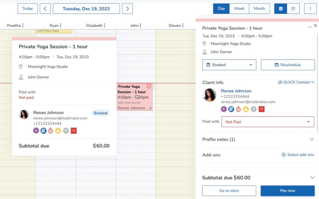
Task: Open the QUICK Contact dropdown
Action: coord(296,82)
